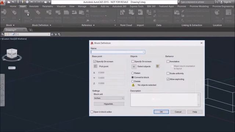Click the Select objects plus icon button

click(x=134, y=66)
